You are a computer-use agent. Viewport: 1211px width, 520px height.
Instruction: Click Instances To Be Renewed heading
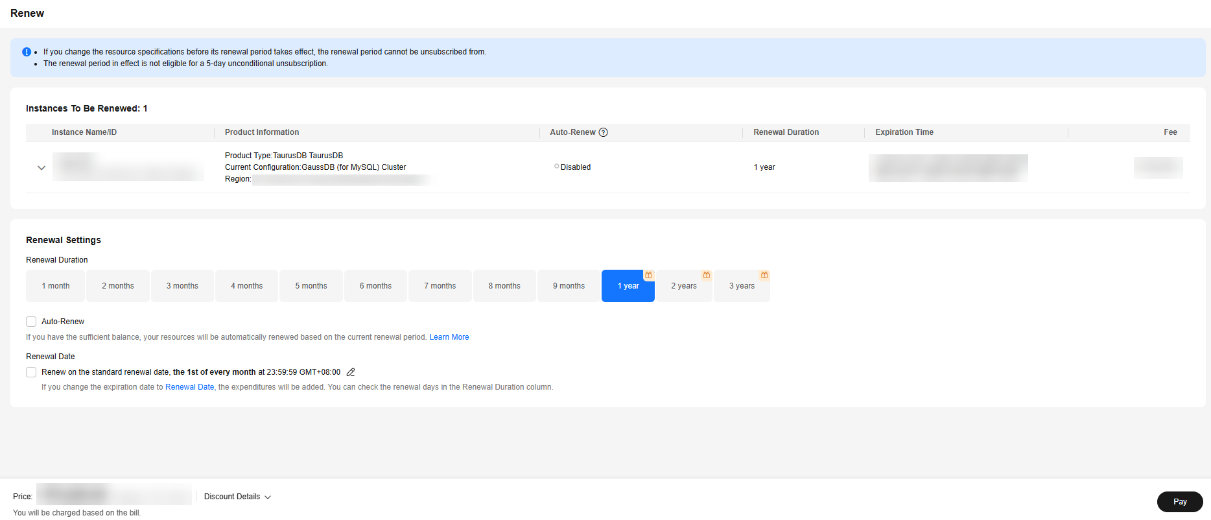pos(87,108)
